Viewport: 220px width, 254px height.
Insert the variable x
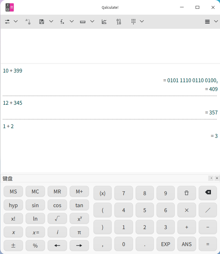tap(13, 232)
